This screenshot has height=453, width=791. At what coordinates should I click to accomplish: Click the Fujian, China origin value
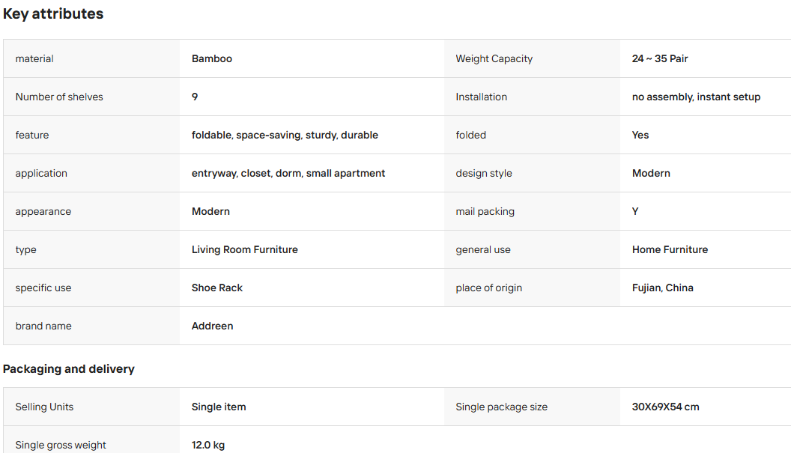pyautogui.click(x=662, y=288)
